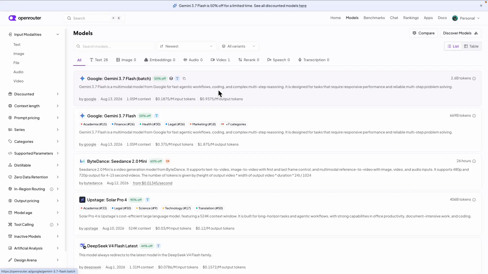Select the Transcription 0 tab
Viewport: 488px width, 274px height.
pyautogui.click(x=313, y=60)
